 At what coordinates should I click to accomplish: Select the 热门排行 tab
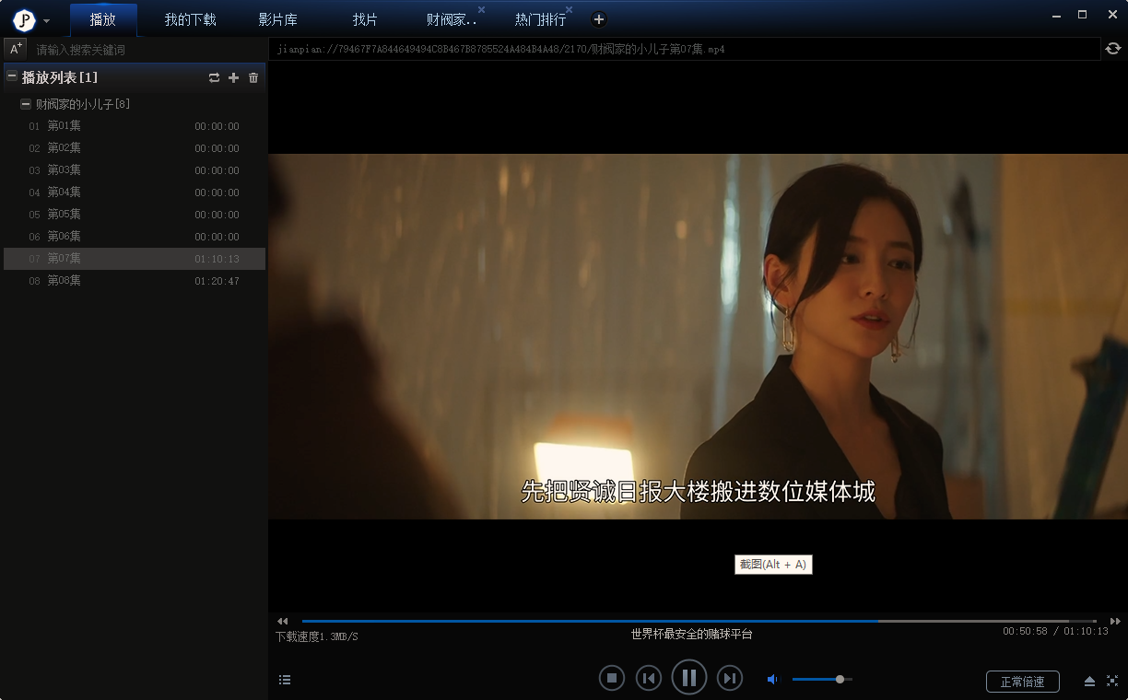tap(540, 19)
